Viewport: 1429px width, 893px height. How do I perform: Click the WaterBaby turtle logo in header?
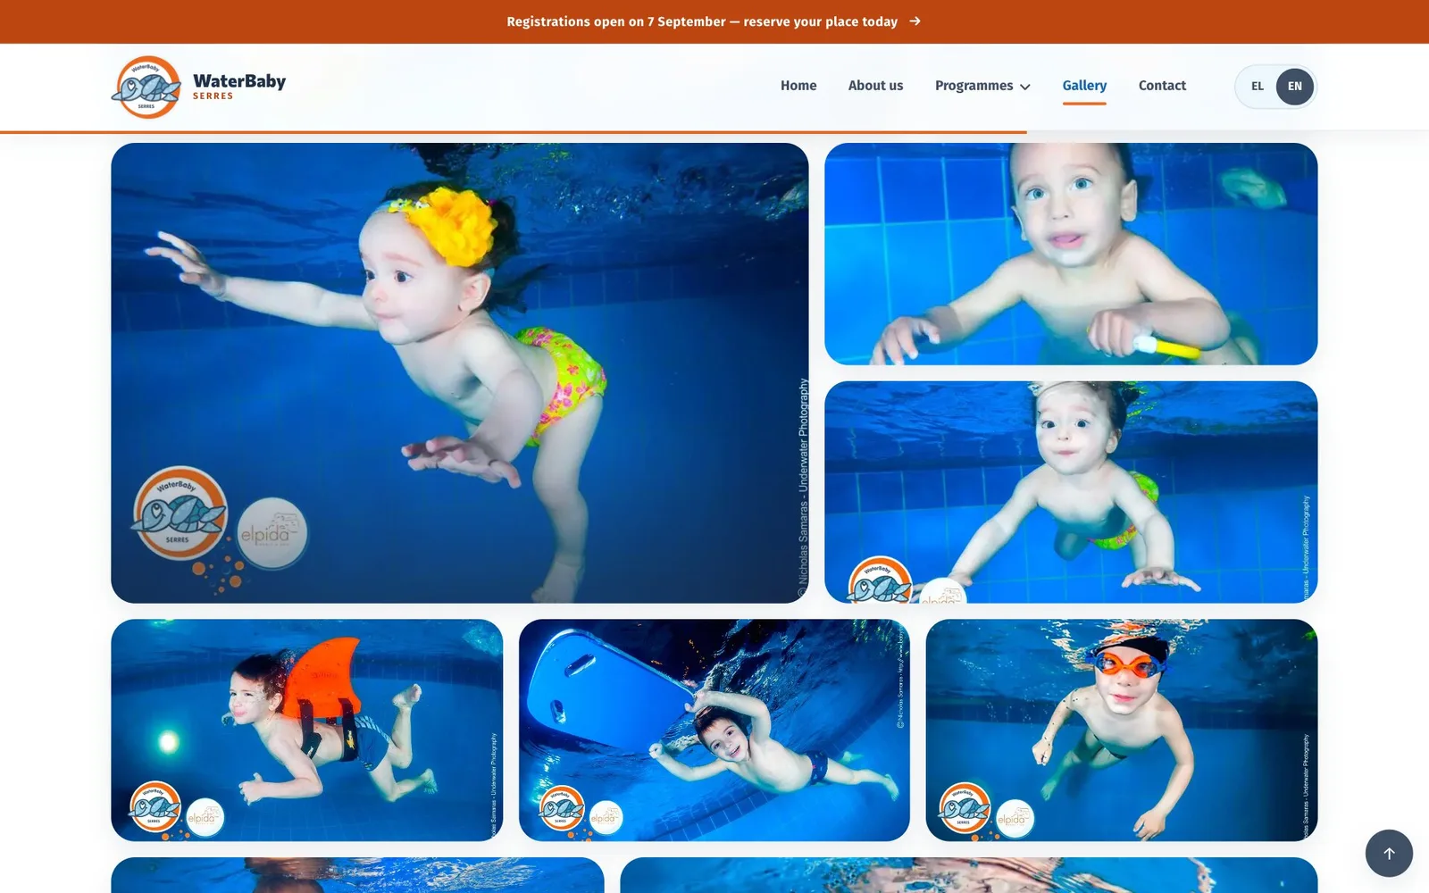(146, 87)
